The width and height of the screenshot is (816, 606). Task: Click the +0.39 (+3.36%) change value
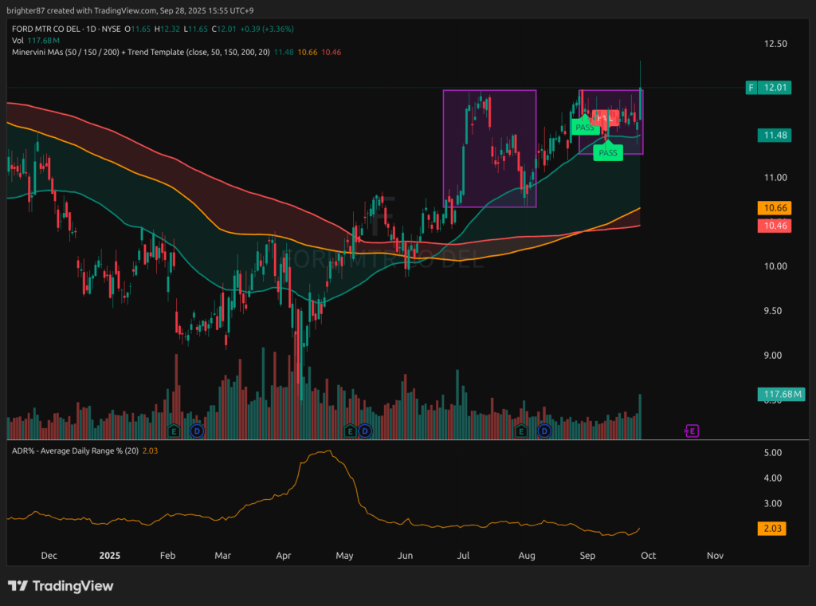[x=266, y=30]
